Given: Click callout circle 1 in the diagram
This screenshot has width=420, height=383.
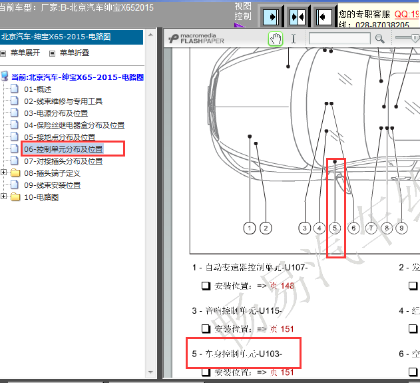Looking at the screenshot, I should pos(250,228).
